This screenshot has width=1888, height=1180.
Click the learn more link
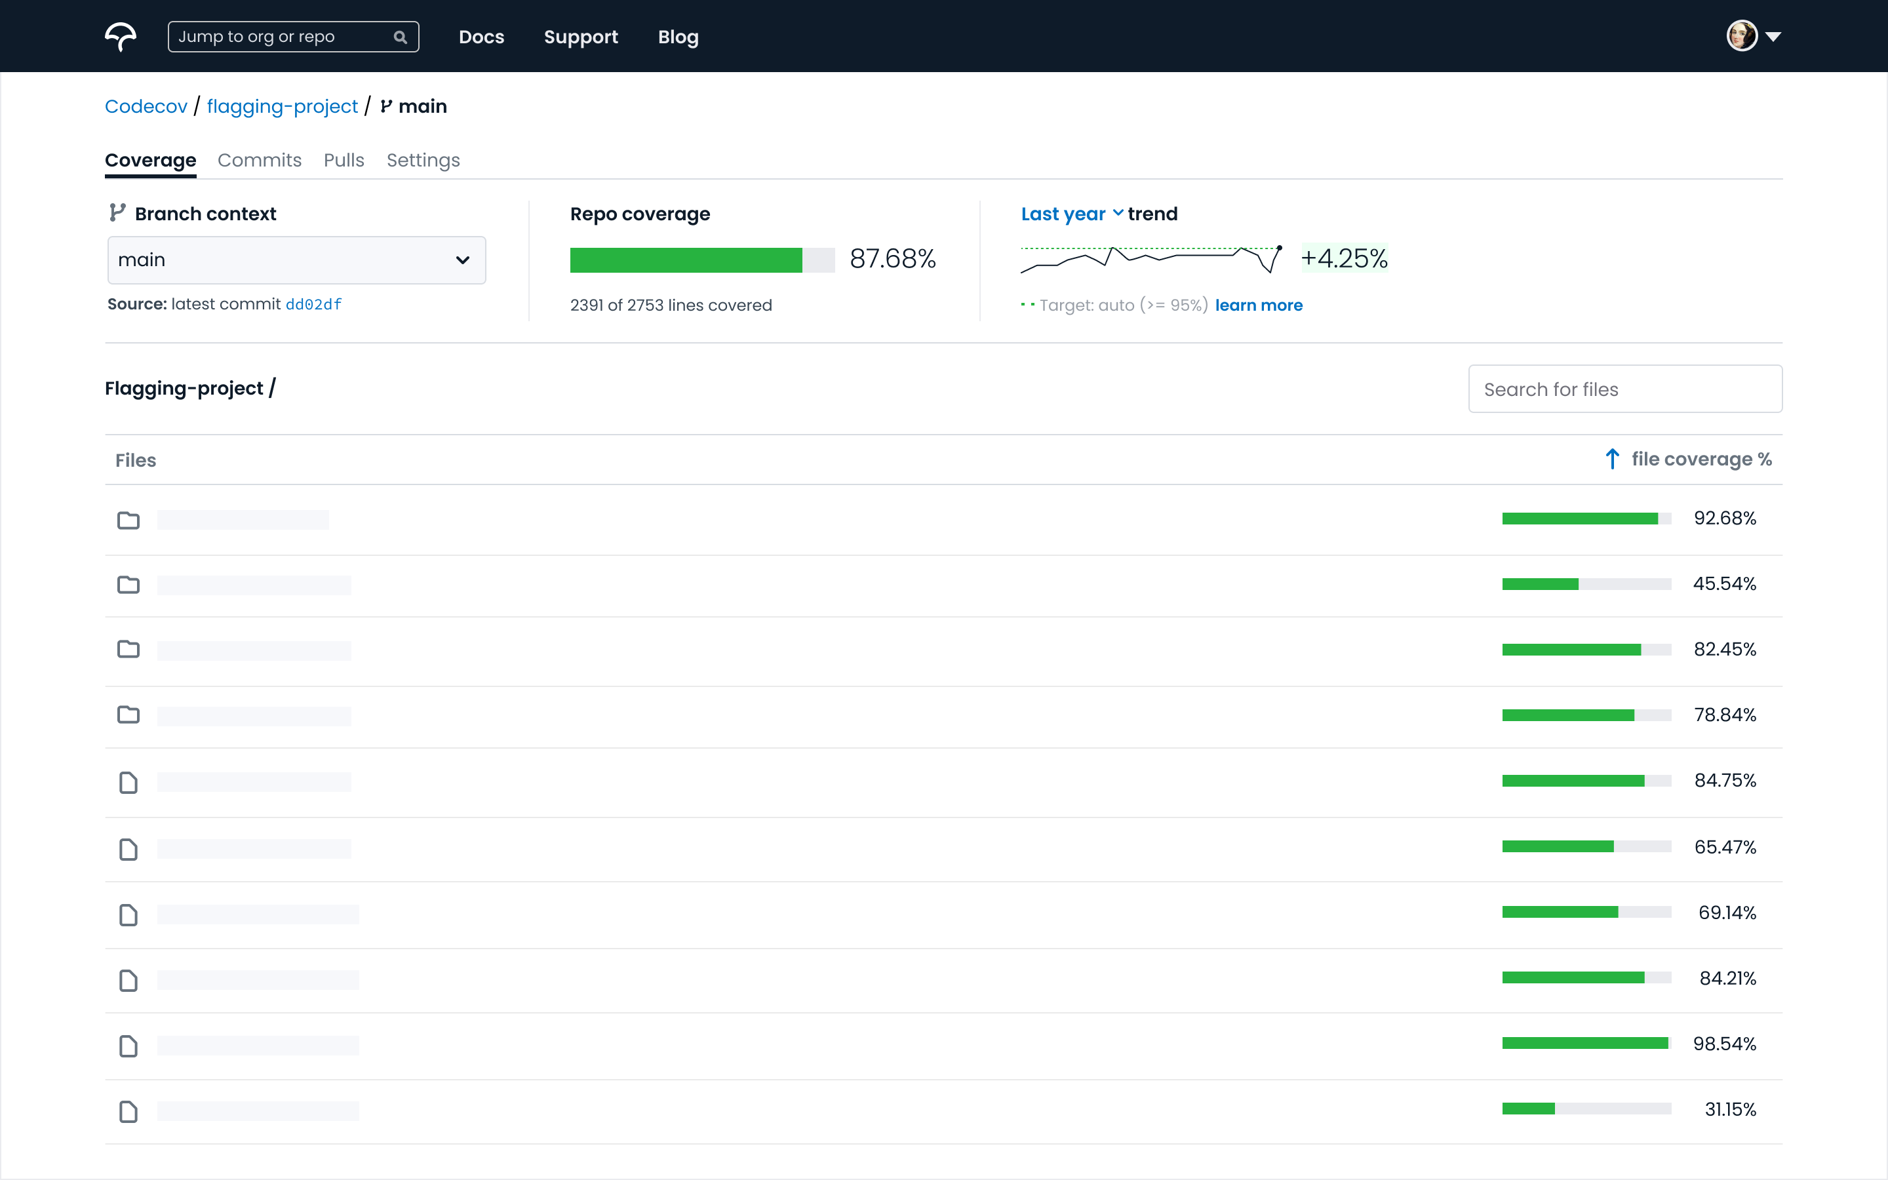[1259, 305]
